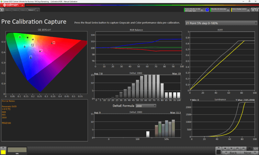The height and width of the screenshot is (155, 259).
Task: Open the Direct Display Control dropdown
Action: tap(241, 10)
